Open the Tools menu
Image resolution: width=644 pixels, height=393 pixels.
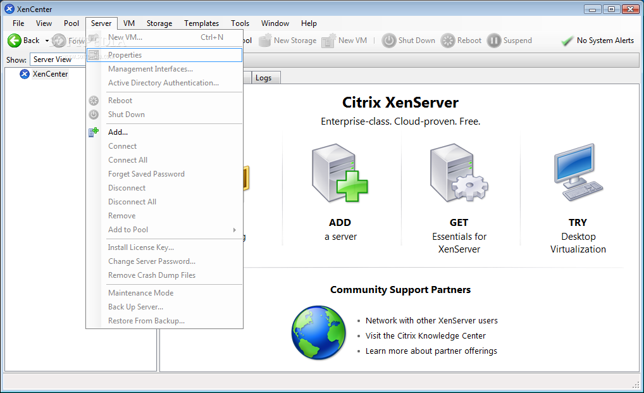pos(240,23)
